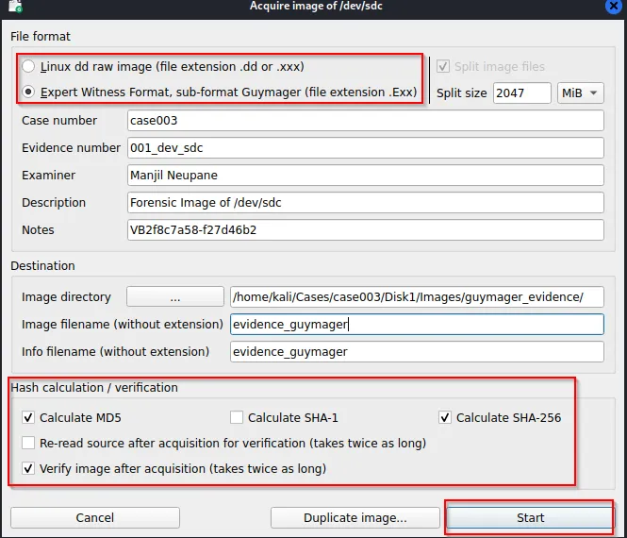Screen dimensions: 627x538
Task: Click the Examiner name field
Action: [x=365, y=176]
